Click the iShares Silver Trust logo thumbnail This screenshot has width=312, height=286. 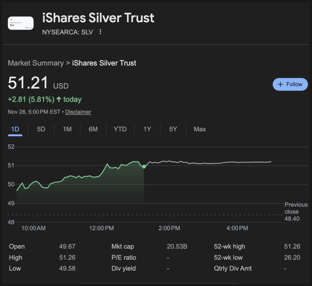[x=21, y=23]
